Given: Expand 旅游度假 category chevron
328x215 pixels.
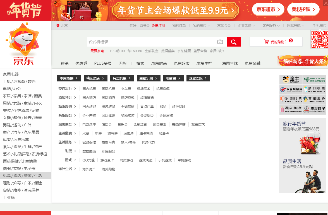Looking at the screenshot, I should click(x=75, y=107).
